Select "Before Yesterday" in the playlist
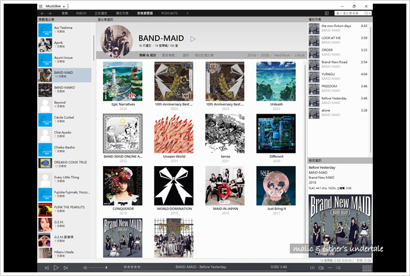The height and width of the screenshot is (276, 410). click(x=339, y=101)
